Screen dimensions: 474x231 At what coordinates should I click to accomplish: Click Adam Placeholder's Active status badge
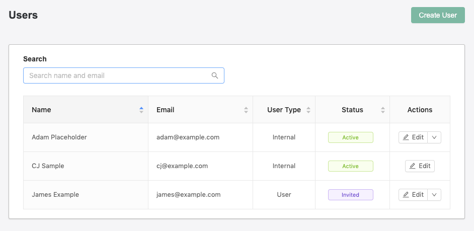[x=350, y=137]
